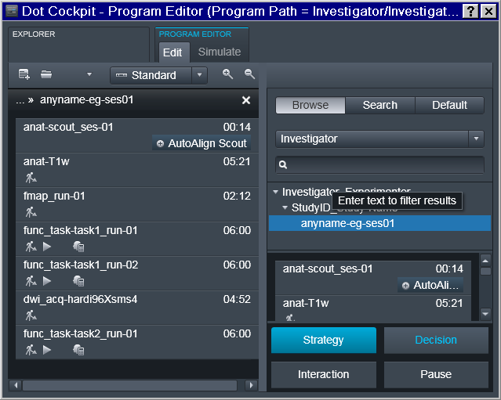501x400 pixels.
Task: Click the zoom out magnifier icon
Action: [x=249, y=74]
